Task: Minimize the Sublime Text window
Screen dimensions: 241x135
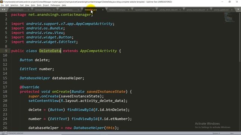Action: [x=222, y=2]
